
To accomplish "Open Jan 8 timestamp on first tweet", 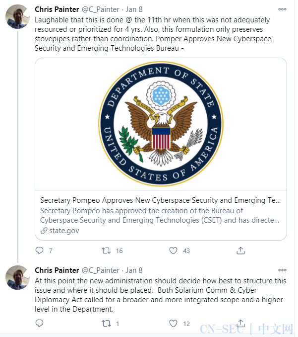I will 134,9.
